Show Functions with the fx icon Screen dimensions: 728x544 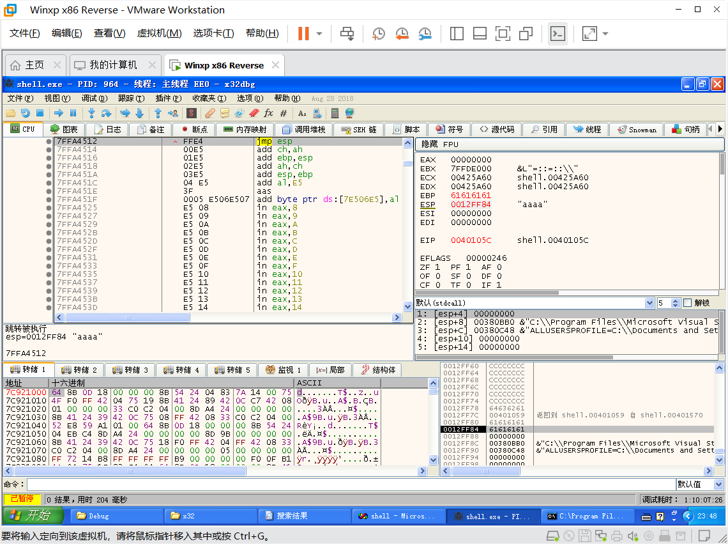coord(268,113)
